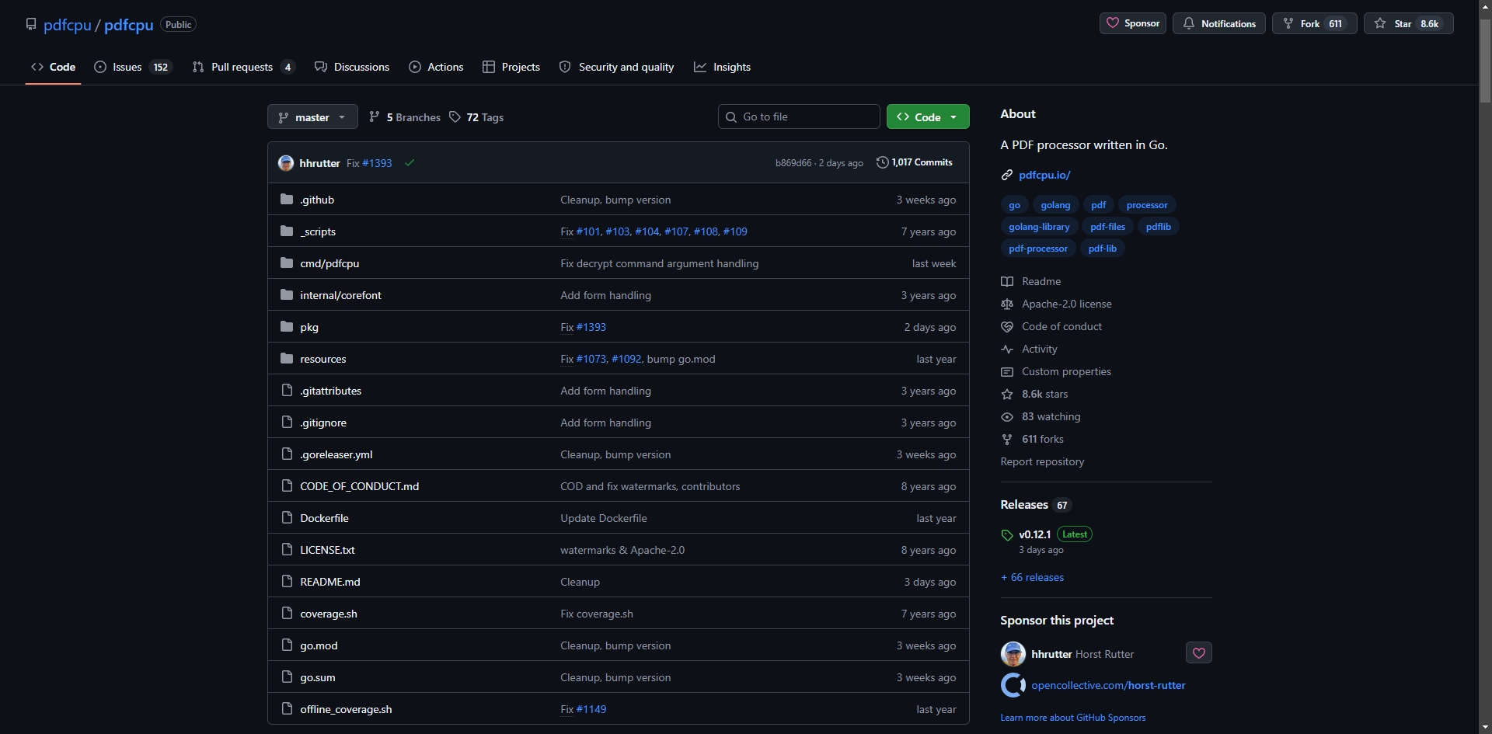
Task: Open the .goreleaser.yml file
Action: pos(336,454)
